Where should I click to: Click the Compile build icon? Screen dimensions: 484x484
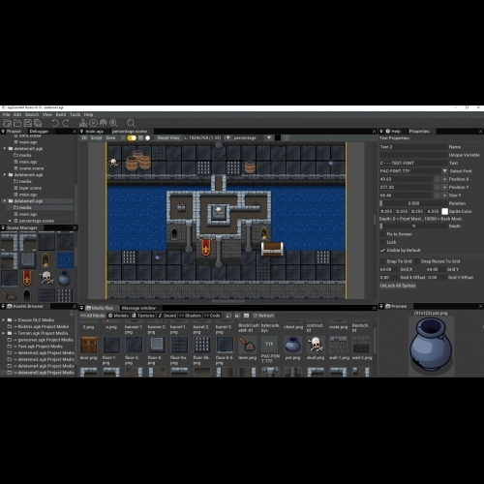click(83, 123)
